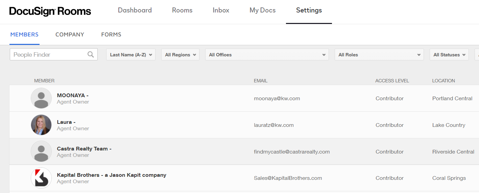This screenshot has width=479, height=193.
Task: Click Agent Owner under Castra Realty Team
Action: (x=73, y=155)
